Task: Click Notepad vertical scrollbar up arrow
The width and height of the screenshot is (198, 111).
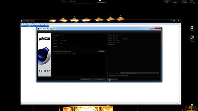Action: 180,26
